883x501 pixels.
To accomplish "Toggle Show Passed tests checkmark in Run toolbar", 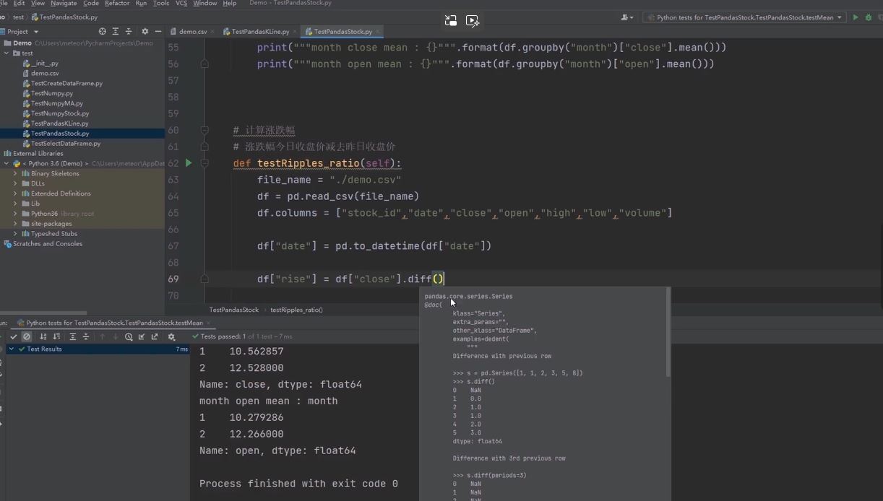I will click(14, 336).
